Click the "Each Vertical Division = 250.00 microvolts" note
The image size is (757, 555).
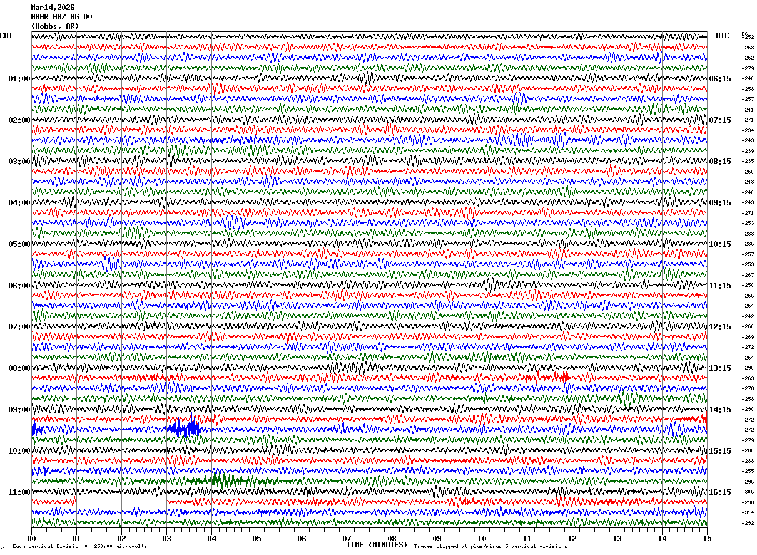click(x=79, y=547)
